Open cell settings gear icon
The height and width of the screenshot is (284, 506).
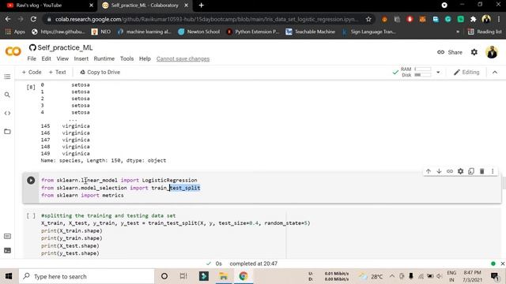point(460,171)
